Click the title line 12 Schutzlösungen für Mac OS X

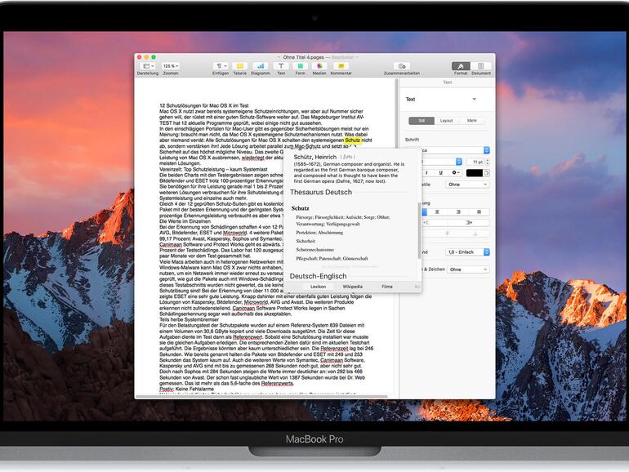[x=203, y=106]
